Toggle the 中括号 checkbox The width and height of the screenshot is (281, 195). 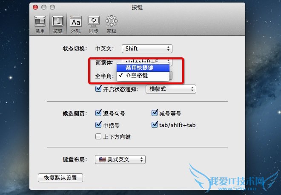98,125
